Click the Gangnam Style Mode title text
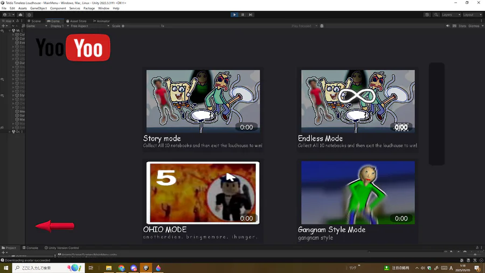 (331, 230)
